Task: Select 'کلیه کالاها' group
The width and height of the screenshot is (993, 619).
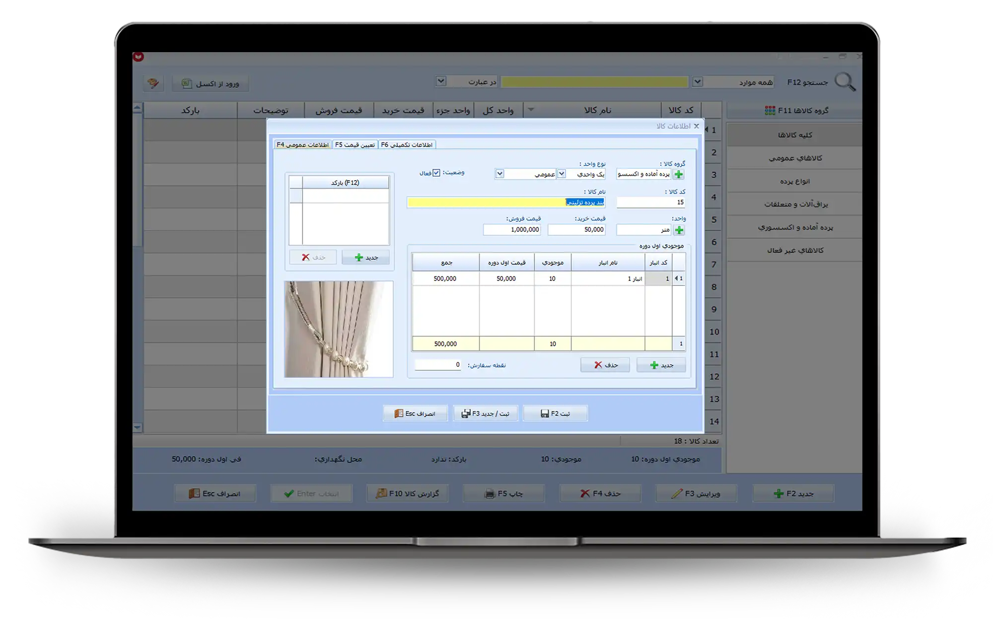Action: (x=794, y=135)
